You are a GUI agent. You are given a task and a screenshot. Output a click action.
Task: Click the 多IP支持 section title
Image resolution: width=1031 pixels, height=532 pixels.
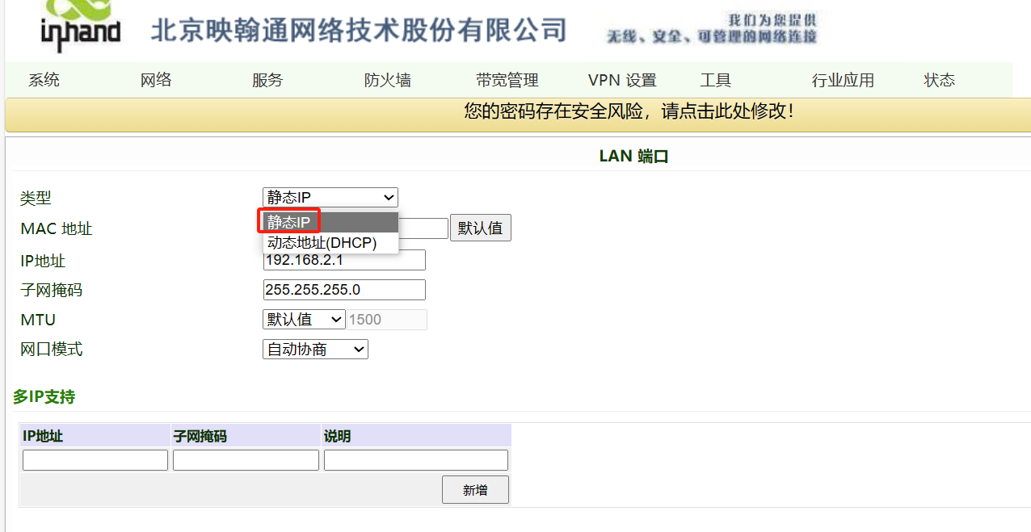(44, 397)
